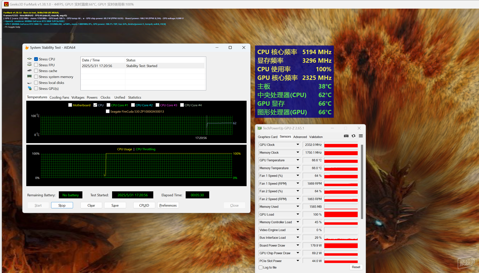Expand the GPU Clock sensor dropdown
479x273 pixels.
(298, 145)
